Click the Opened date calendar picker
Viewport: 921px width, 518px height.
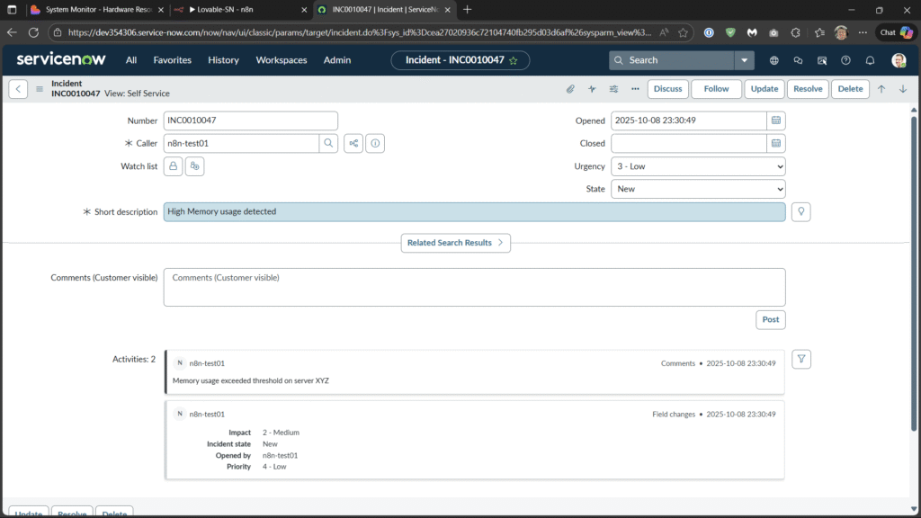pyautogui.click(x=776, y=121)
